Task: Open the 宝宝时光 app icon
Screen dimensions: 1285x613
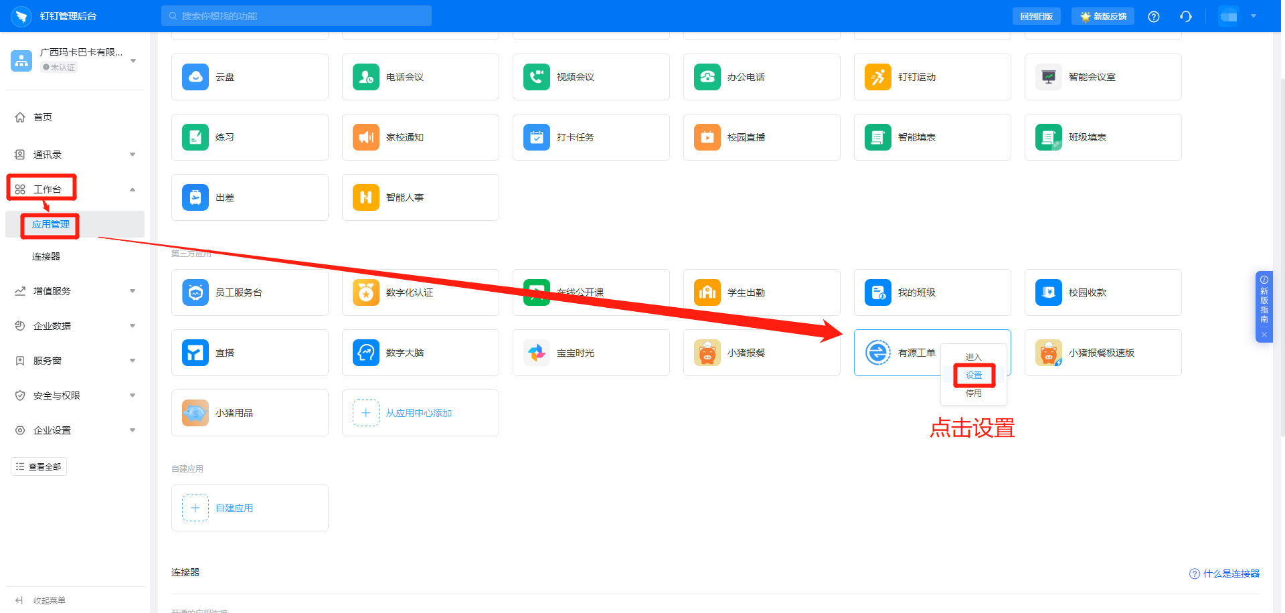Action: 537,353
